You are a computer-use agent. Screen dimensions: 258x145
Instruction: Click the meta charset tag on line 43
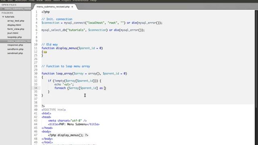coord(67,121)
